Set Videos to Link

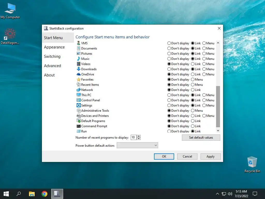pos(193,64)
